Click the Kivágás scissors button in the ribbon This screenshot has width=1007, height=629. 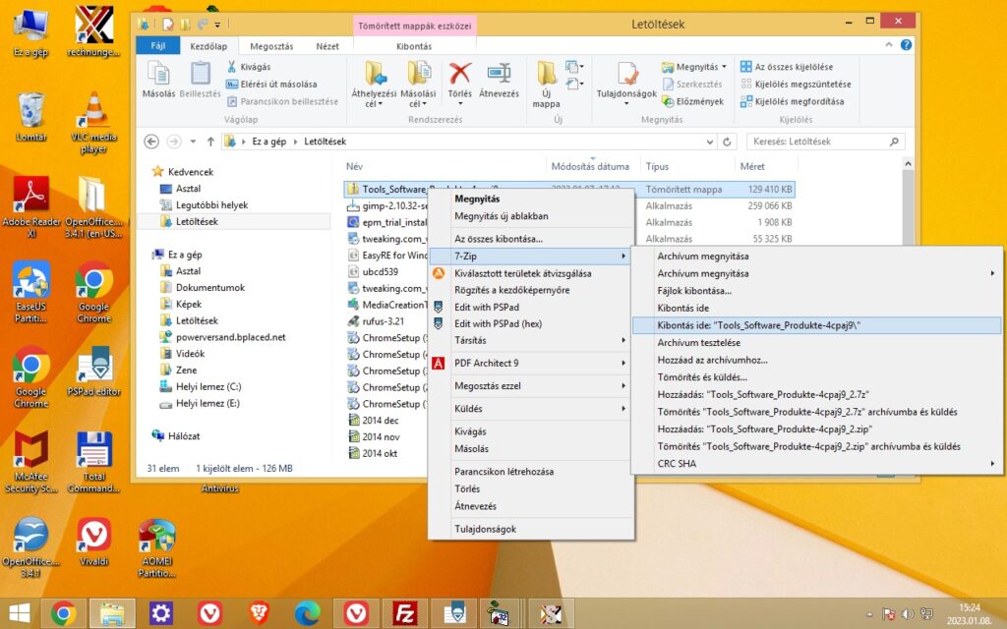coord(249,67)
